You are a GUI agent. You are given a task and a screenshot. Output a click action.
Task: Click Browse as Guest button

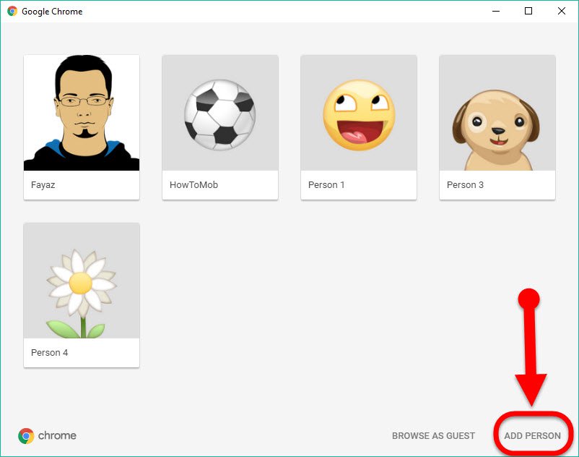tap(433, 436)
